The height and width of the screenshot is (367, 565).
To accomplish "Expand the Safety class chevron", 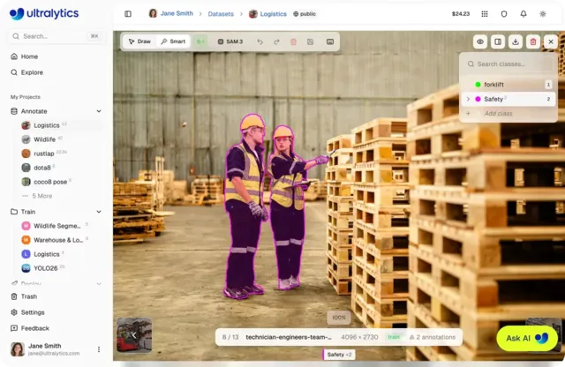I will pyautogui.click(x=468, y=99).
